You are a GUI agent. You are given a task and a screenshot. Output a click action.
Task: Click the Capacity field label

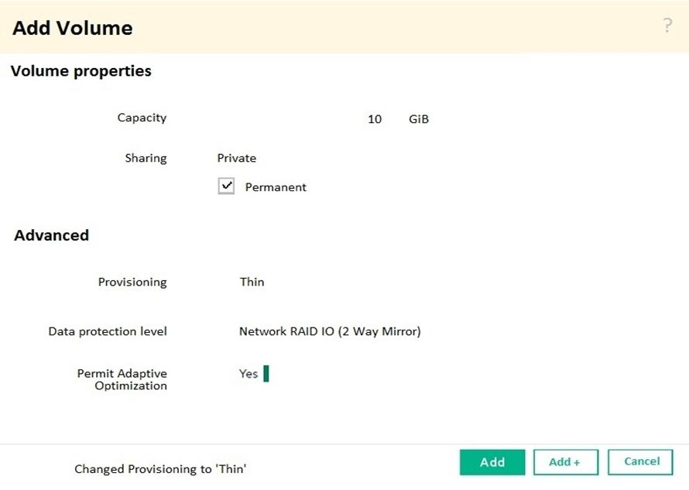click(142, 118)
